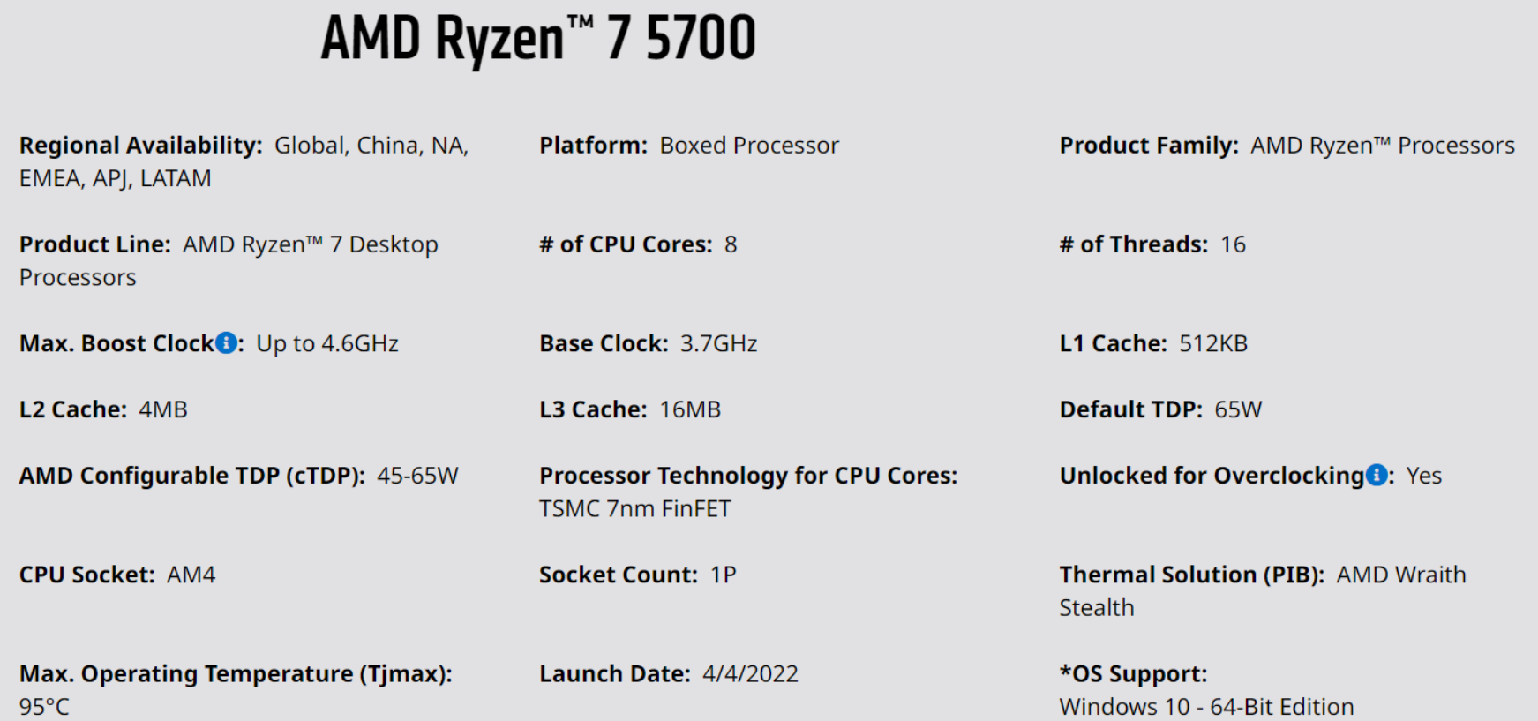The height and width of the screenshot is (721, 1538).
Task: Click the Thermal Solution (PIB) label
Action: [x=1191, y=575]
